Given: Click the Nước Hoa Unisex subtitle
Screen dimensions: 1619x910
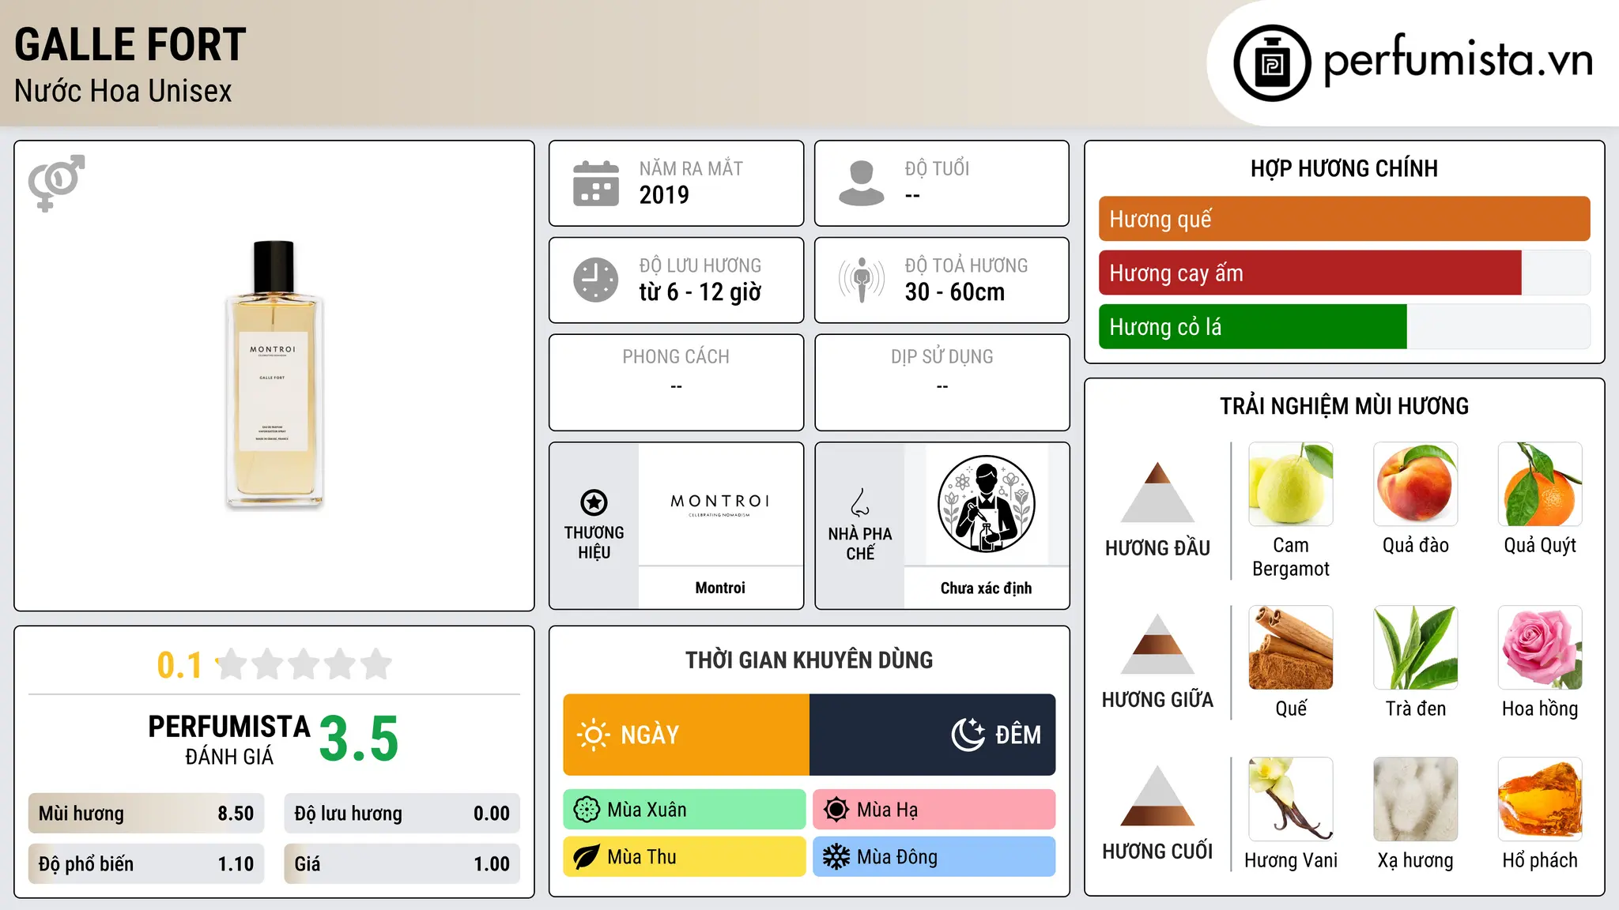Looking at the screenshot, I should pos(123,91).
